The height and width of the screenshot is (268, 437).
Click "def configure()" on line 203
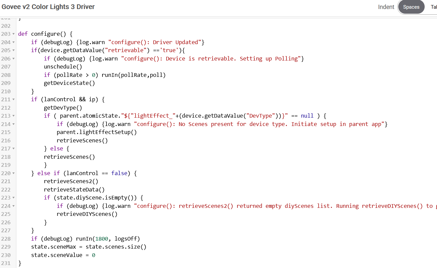coord(42,34)
